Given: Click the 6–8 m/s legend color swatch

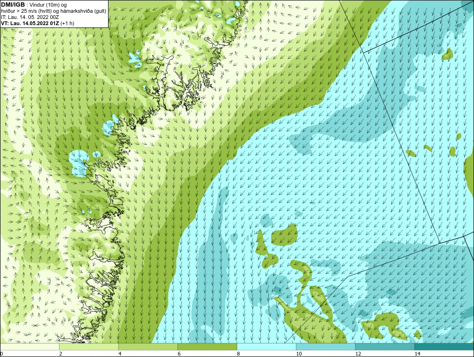Looking at the screenshot, I should click(208, 347).
